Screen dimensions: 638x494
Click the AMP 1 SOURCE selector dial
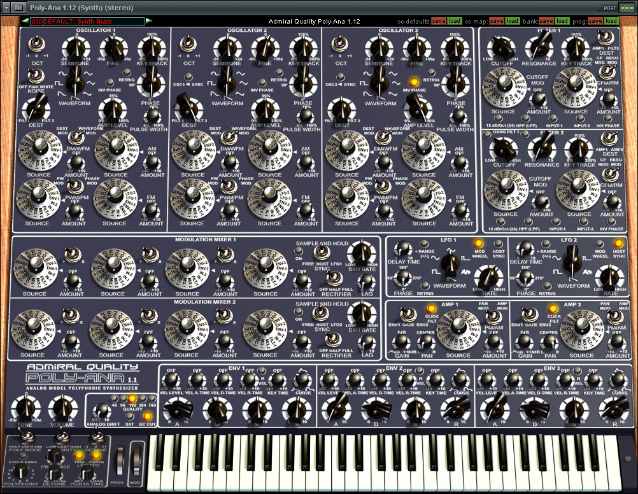(458, 330)
